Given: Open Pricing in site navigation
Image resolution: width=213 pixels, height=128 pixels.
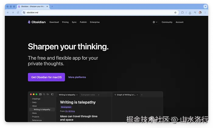Looking at the screenshot, I should (x=65, y=22).
